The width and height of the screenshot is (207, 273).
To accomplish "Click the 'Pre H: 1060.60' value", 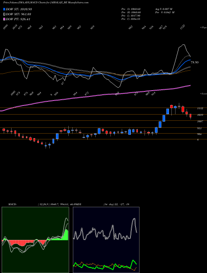I will coord(131,12).
